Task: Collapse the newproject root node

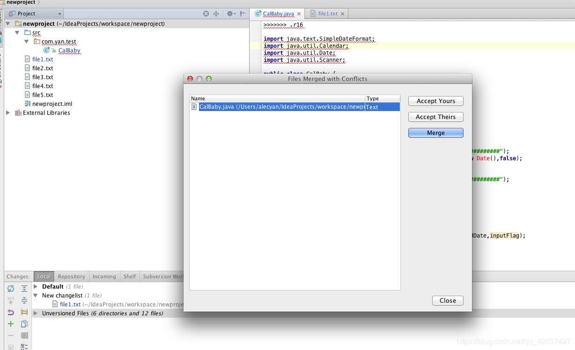Action: click(8, 23)
